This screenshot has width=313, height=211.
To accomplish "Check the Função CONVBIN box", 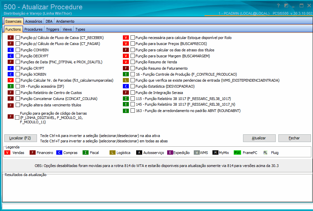I will click(x=18, y=50).
